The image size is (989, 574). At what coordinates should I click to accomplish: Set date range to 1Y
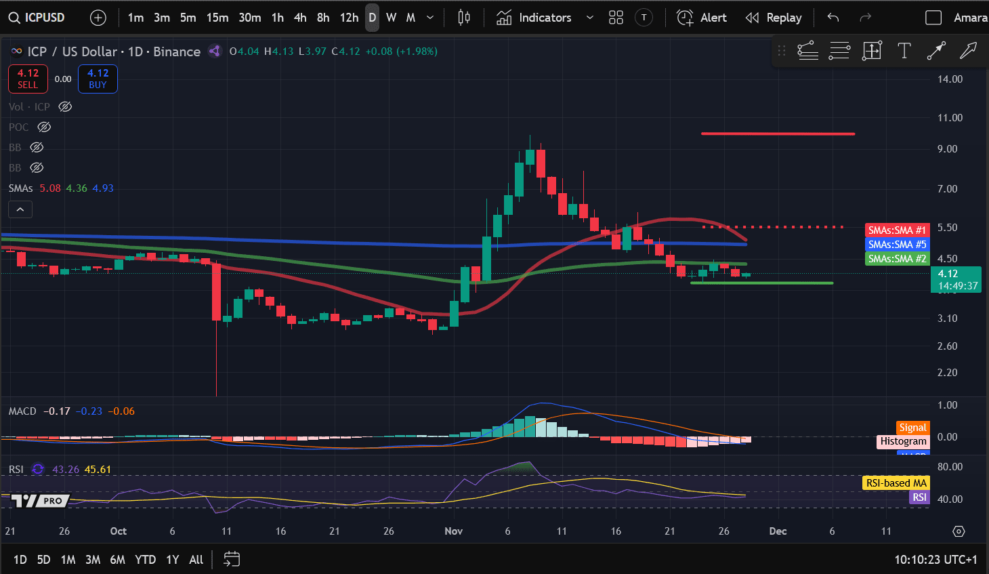[173, 560]
